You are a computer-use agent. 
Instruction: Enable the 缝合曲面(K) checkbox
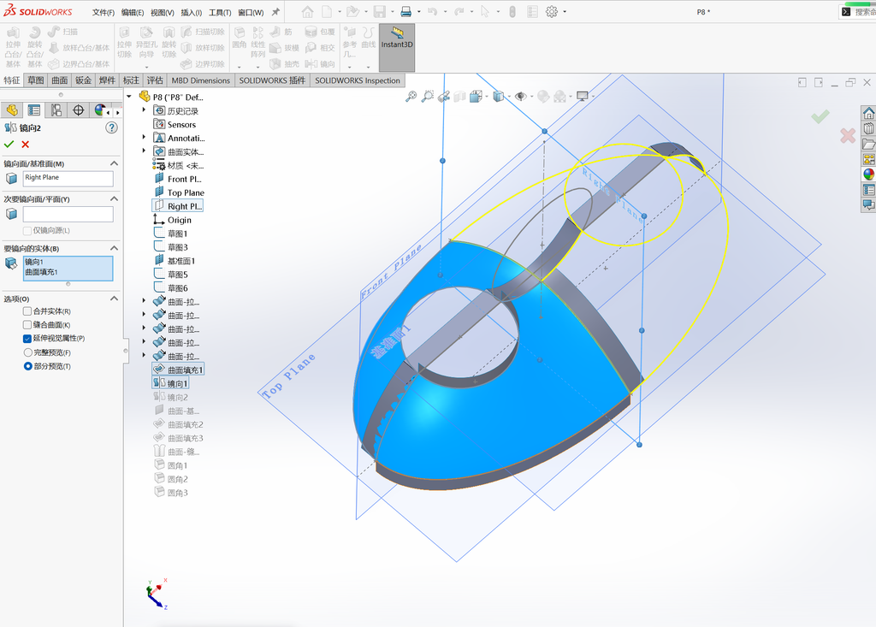click(27, 325)
